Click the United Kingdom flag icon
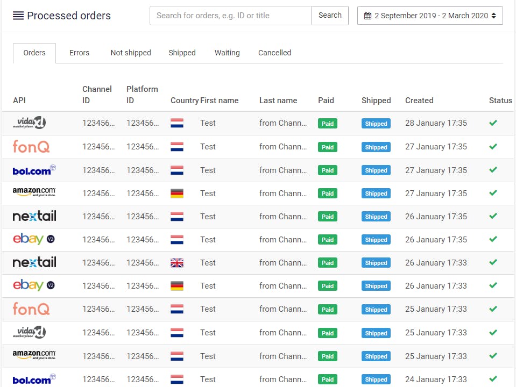The width and height of the screenshot is (516, 387). pos(176,263)
